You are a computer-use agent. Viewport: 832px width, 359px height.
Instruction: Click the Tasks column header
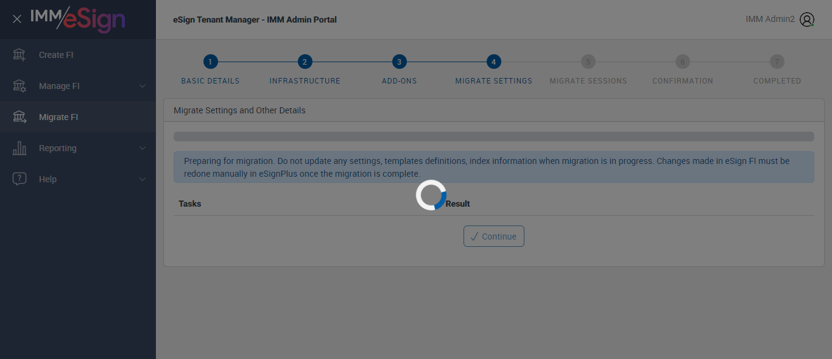point(190,204)
